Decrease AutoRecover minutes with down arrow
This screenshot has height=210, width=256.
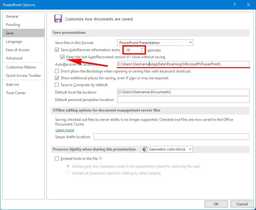142,51
